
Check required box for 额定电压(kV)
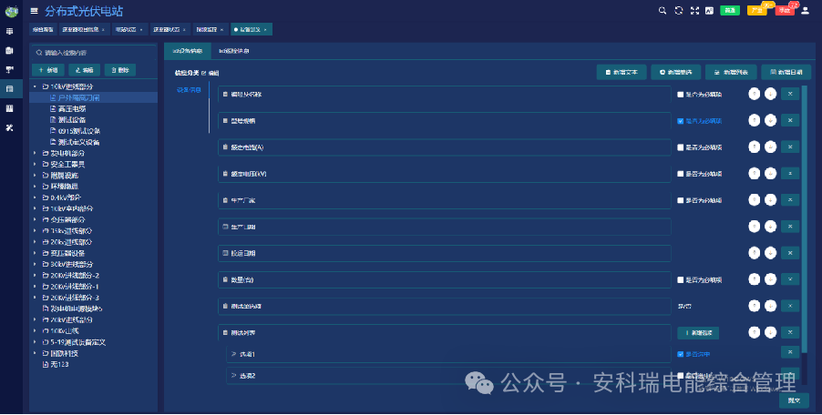[x=681, y=174]
